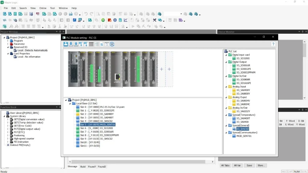Collapse Local Base (12 Slot) in module tree
The width and height of the screenshot is (308, 173).
coord(70,103)
